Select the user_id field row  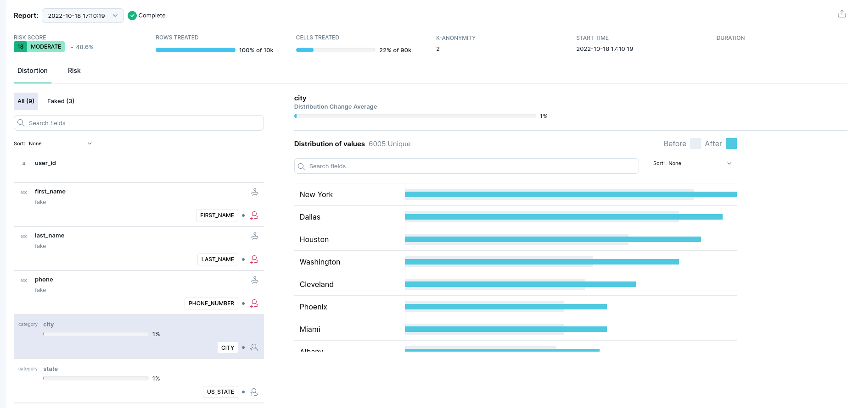click(x=139, y=168)
